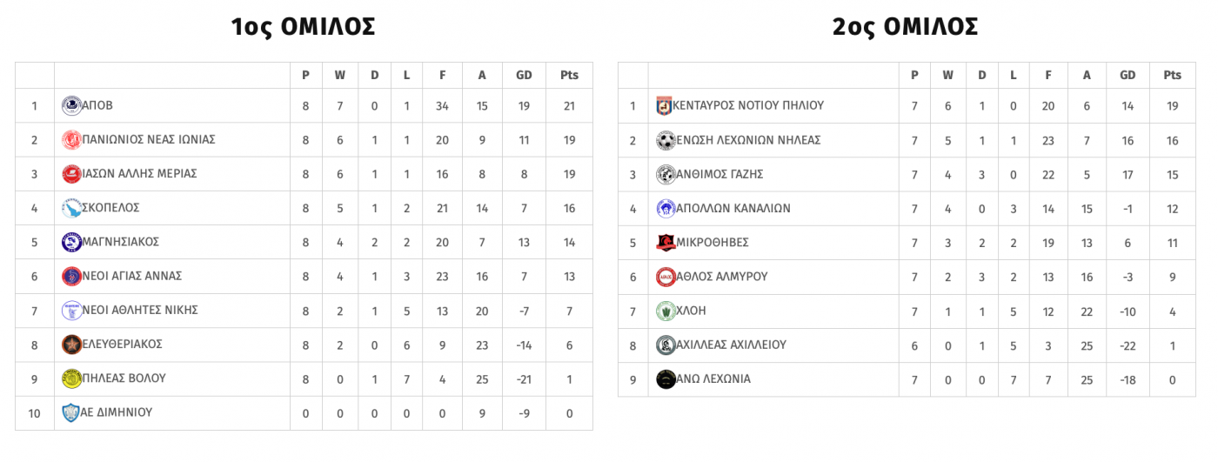Click the ΣΚΟΠΕΛΟΣ team logo
Image resolution: width=1218 pixels, height=462 pixels.
[x=71, y=208]
